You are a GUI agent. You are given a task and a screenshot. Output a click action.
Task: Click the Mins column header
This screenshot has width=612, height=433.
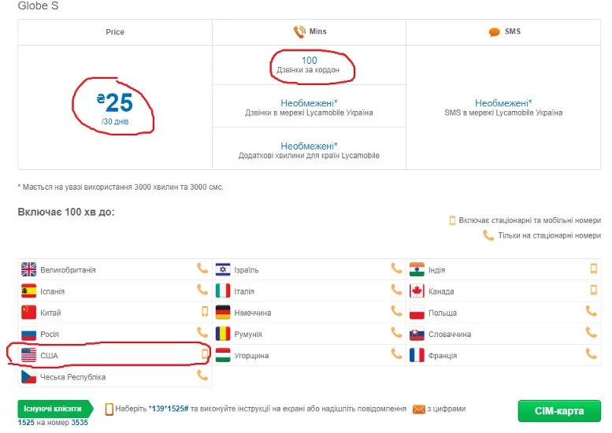click(317, 32)
